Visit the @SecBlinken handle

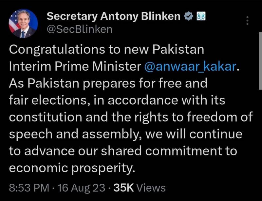(x=80, y=29)
